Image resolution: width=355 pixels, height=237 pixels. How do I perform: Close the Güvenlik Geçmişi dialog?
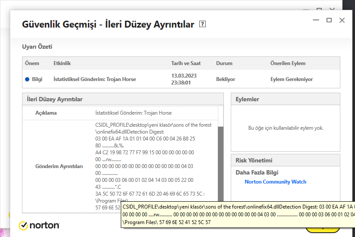click(x=342, y=20)
